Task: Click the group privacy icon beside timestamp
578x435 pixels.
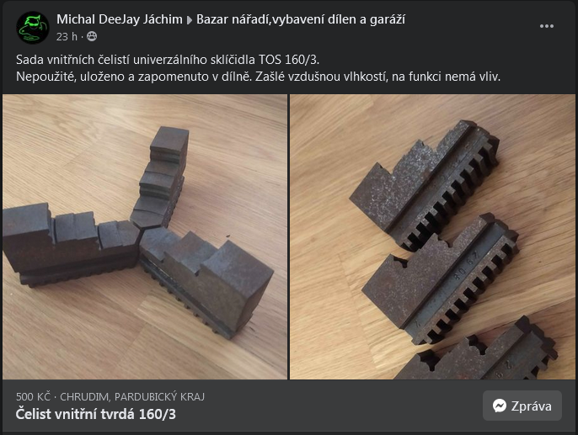Action: 91,36
